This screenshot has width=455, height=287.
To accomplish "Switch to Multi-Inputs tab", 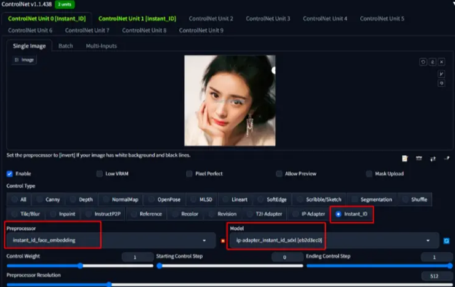I will click(x=101, y=46).
